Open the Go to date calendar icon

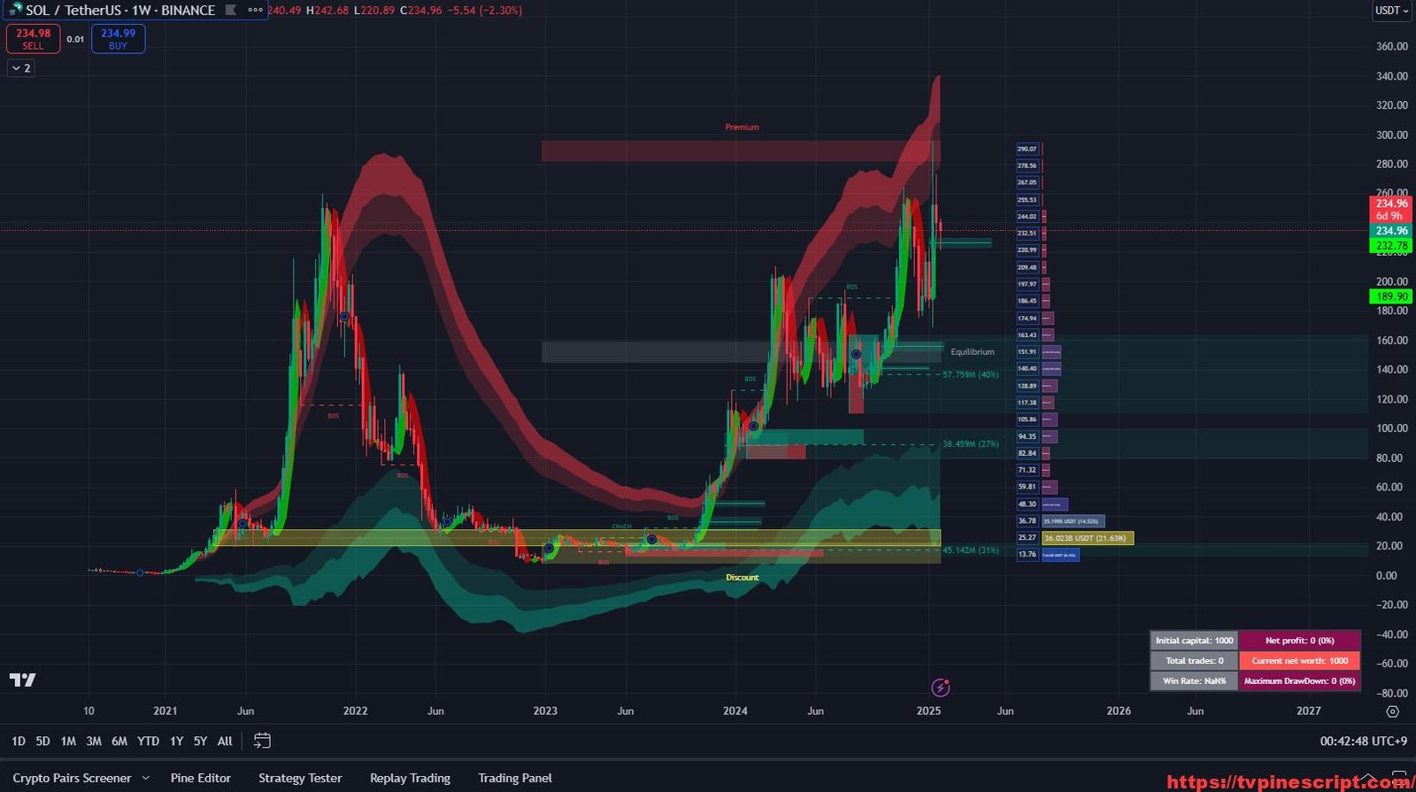[x=262, y=741]
